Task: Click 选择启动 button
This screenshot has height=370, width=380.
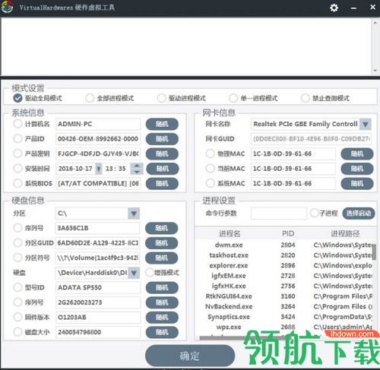Action: tap(359, 213)
